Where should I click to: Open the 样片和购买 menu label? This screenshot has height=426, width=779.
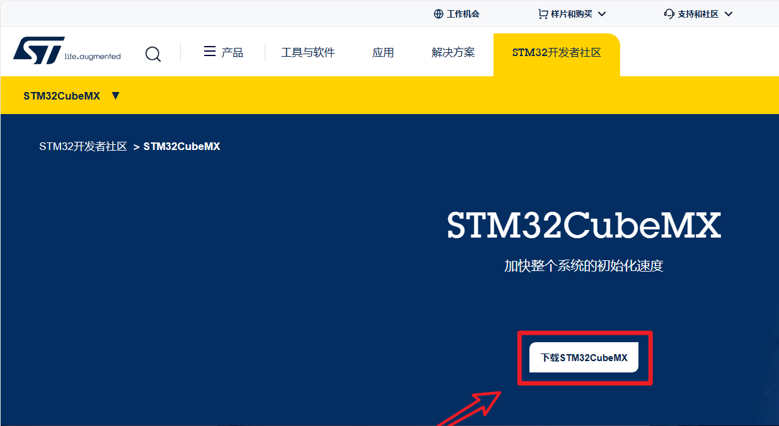572,14
